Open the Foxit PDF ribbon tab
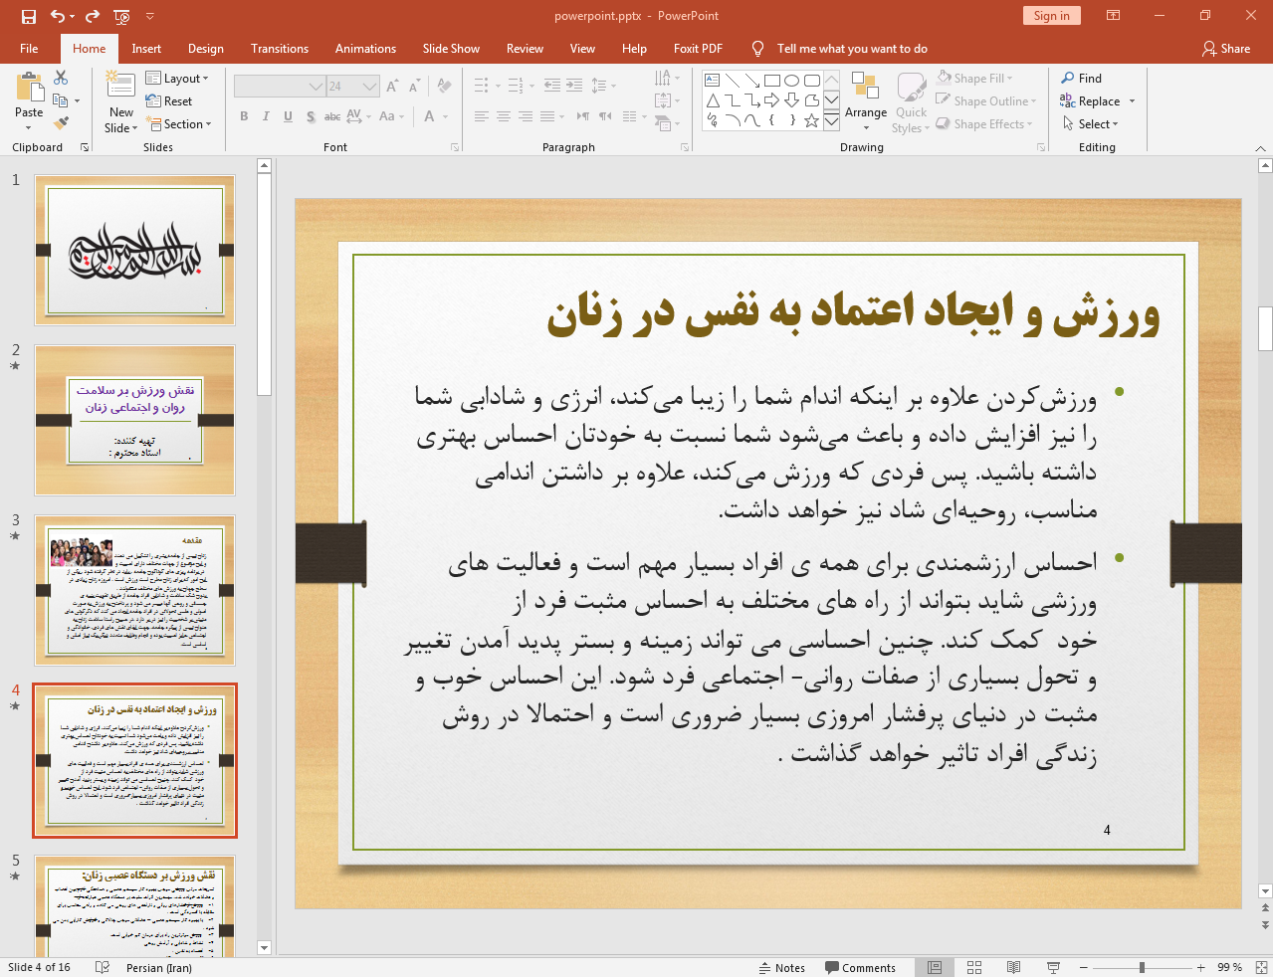The image size is (1273, 977). point(698,48)
